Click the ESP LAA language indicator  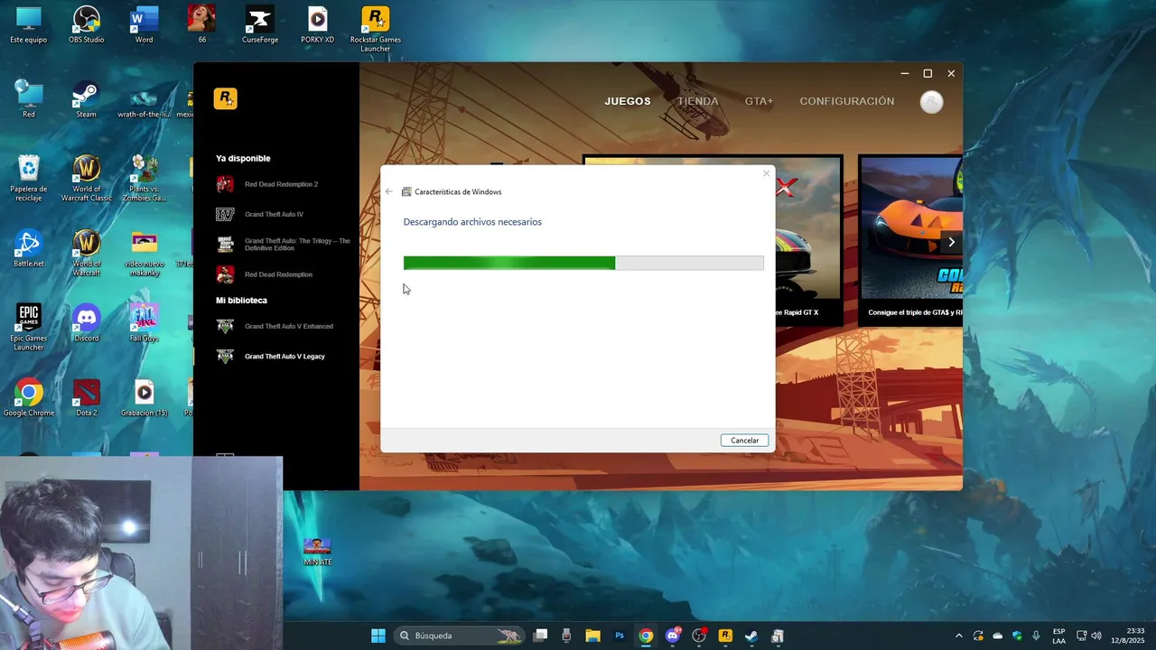[1058, 636]
